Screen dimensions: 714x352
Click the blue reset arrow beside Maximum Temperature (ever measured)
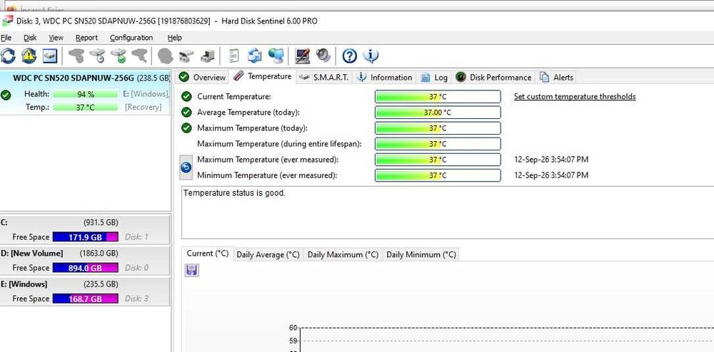(x=186, y=167)
